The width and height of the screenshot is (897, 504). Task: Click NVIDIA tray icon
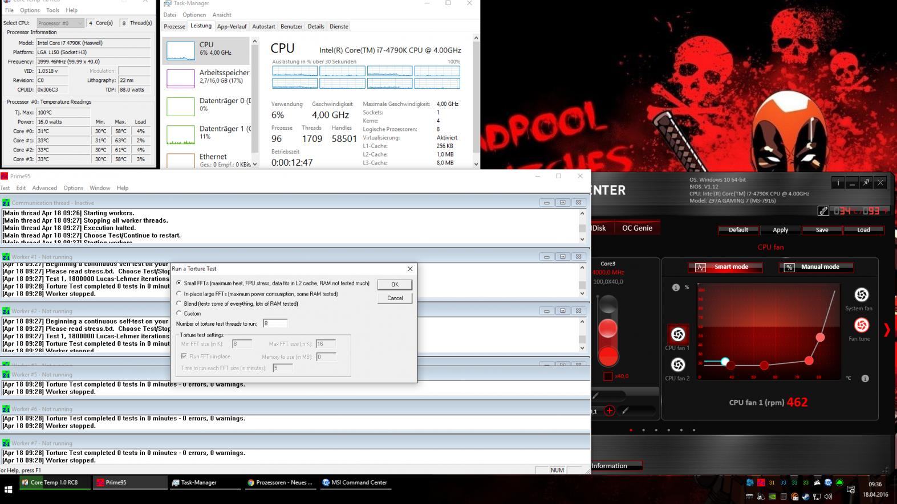tap(772, 497)
